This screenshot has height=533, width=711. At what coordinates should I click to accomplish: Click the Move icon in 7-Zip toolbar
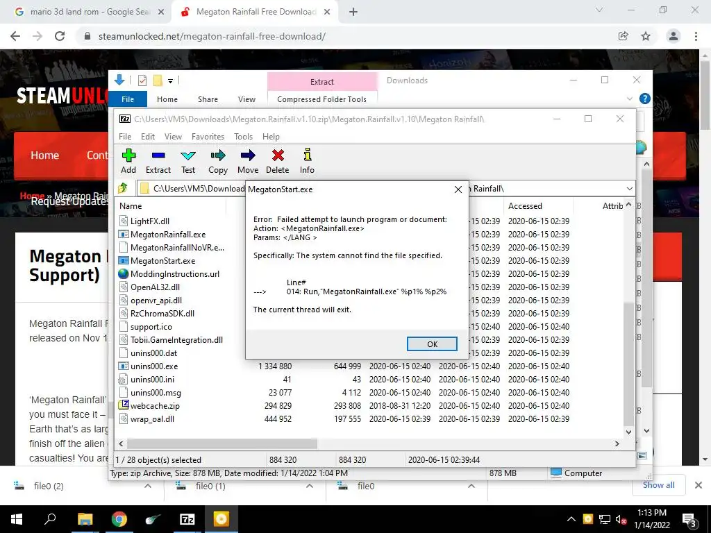[248, 155]
